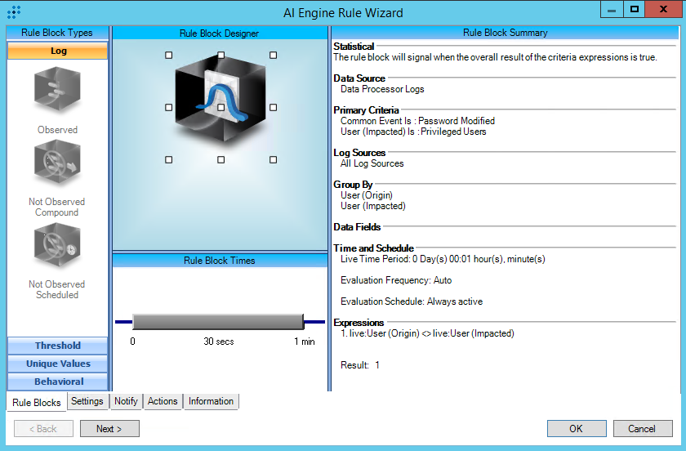
Task: Maximize the AI Engine Rule Wizard window
Action: (x=635, y=9)
